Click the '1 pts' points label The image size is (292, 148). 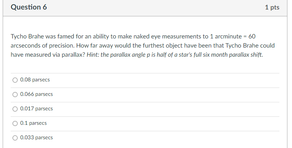(x=272, y=8)
